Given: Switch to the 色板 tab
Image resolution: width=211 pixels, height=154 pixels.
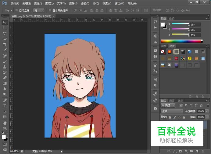Looking at the screenshot, I should pos(172,18).
